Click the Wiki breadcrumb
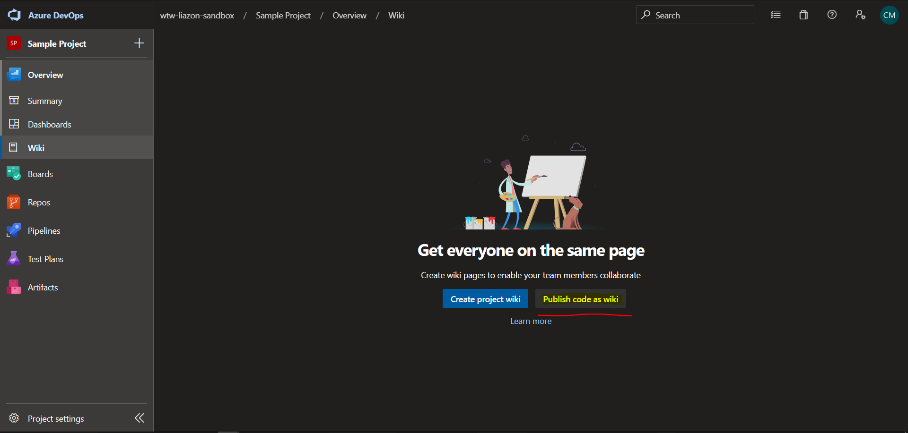The height and width of the screenshot is (433, 908). pyautogui.click(x=396, y=15)
